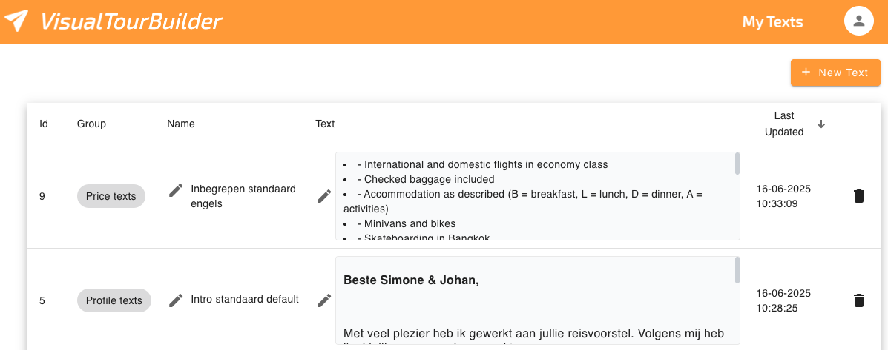Image resolution: width=888 pixels, height=350 pixels.
Task: Edit text content of row 9
Action: 324,196
